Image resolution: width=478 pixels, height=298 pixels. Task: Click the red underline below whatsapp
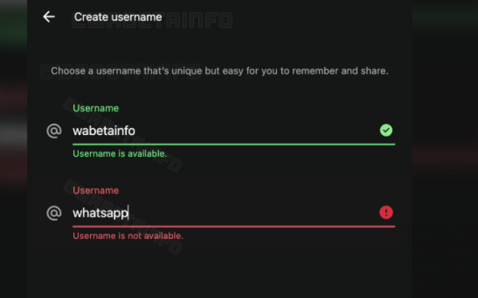tap(233, 226)
